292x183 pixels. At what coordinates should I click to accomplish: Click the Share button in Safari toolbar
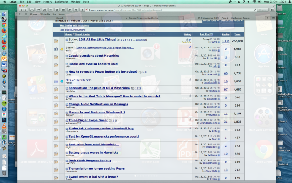pos(38,10)
